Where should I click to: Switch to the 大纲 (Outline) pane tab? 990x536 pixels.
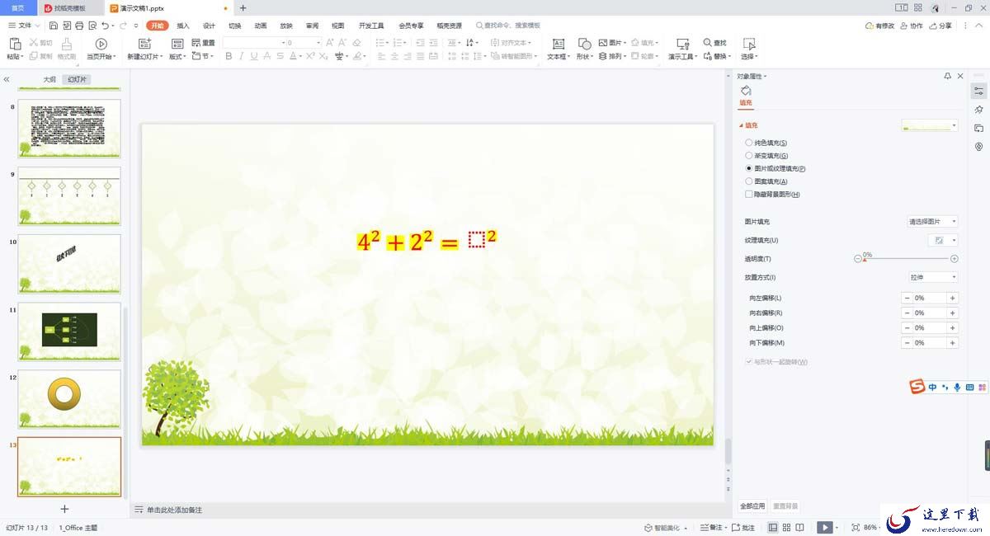click(49, 80)
